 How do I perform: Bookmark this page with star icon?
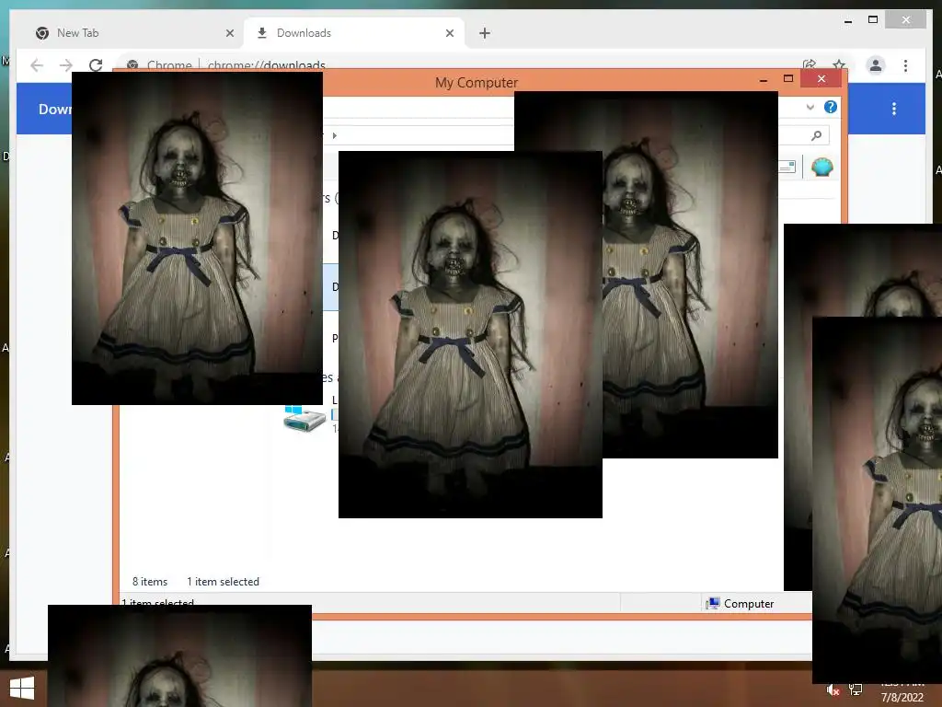tap(839, 64)
